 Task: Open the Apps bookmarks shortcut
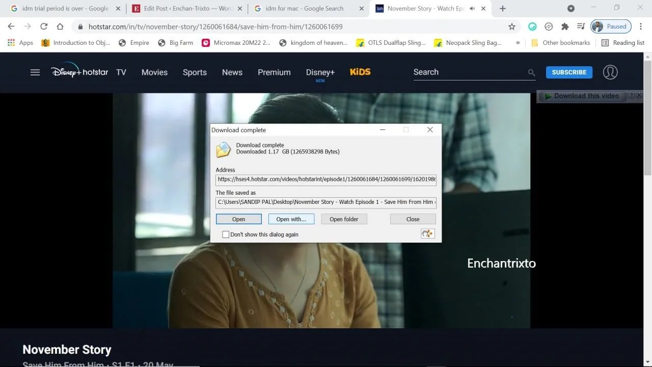point(20,43)
